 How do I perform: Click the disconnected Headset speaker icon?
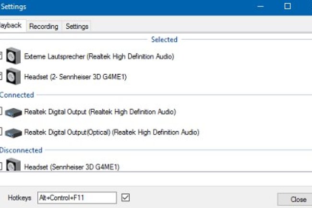pos(13,166)
